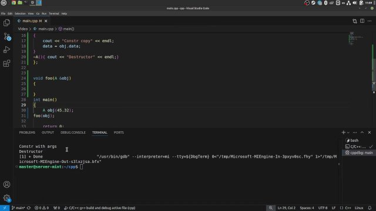Viewport: 376px width, 211px height.
Task: Select the C/C++ task terminal entry
Action: click(x=359, y=147)
